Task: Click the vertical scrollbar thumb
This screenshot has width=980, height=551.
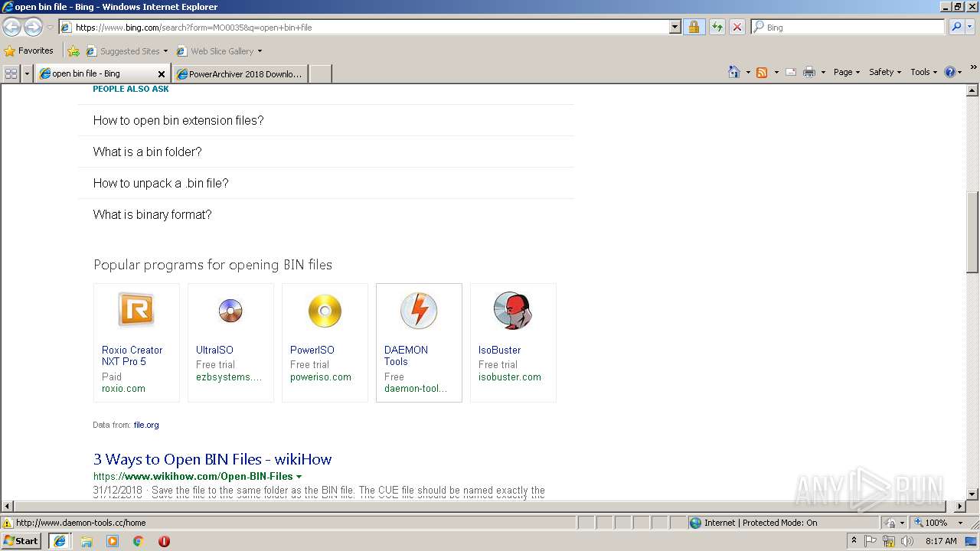Action: coord(972,233)
